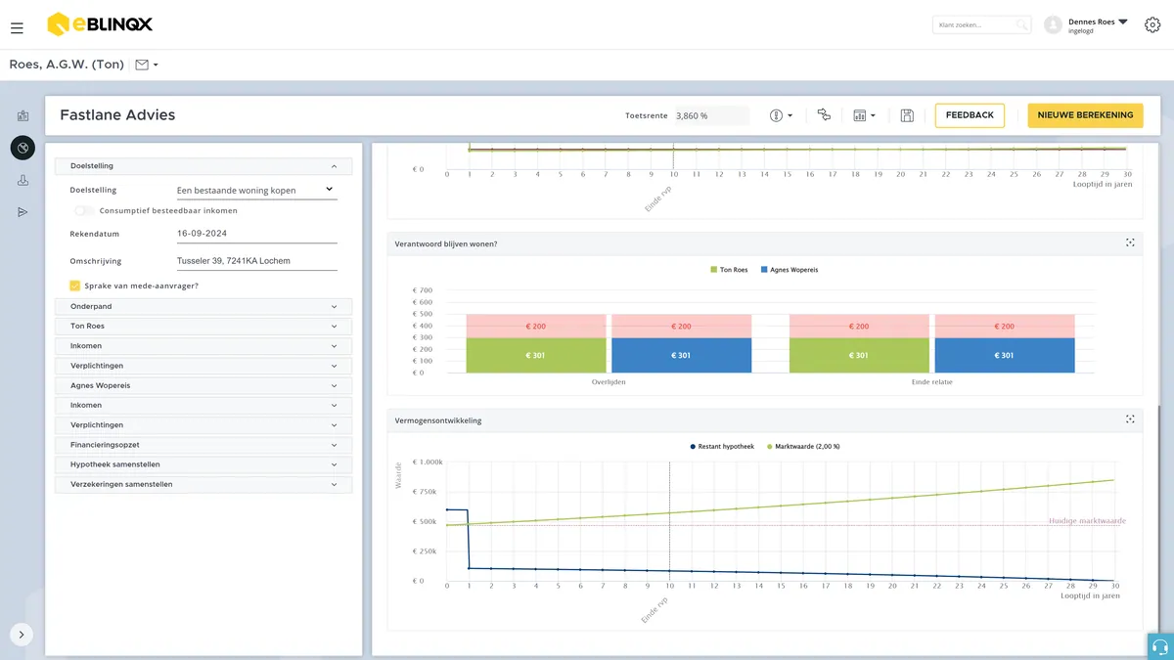Expand the Ton Roes accordion section
Image resolution: width=1174 pixels, height=660 pixels.
tap(203, 326)
